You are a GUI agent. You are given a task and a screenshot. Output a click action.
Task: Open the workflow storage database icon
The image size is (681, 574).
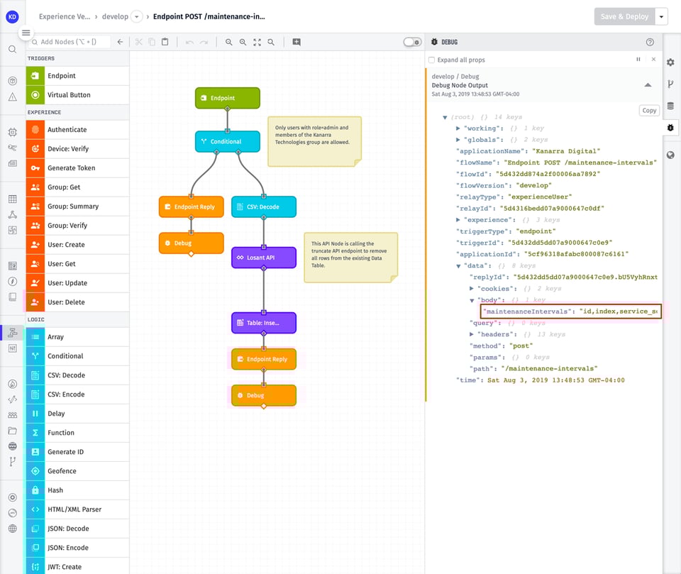point(670,104)
